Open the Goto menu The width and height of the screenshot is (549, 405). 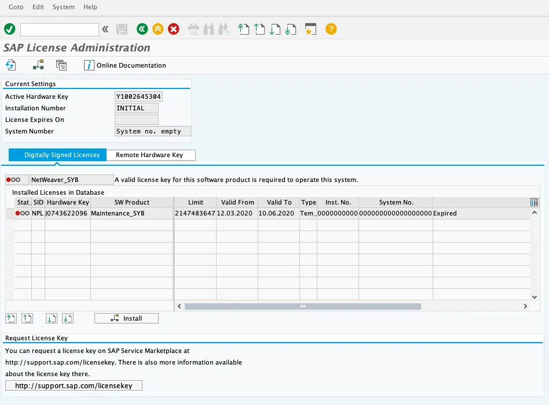coord(16,7)
